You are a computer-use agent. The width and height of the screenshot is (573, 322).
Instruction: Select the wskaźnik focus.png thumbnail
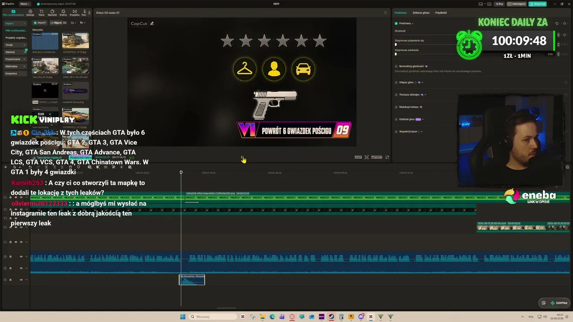pyautogui.click(x=76, y=91)
